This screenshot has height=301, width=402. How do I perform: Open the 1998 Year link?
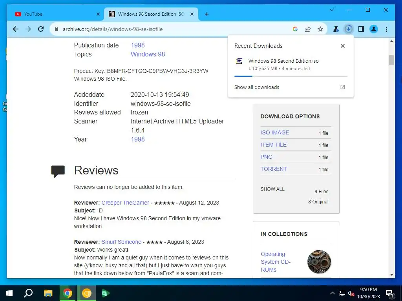[x=138, y=139]
